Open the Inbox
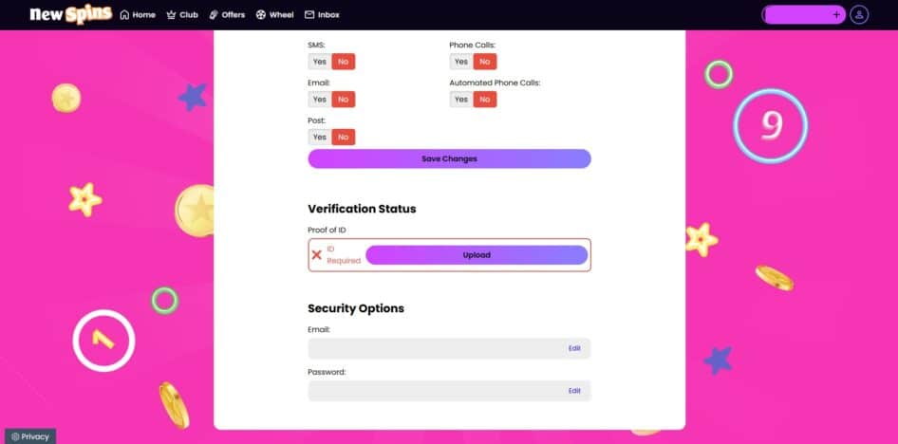This screenshot has height=444, width=898. click(x=322, y=15)
